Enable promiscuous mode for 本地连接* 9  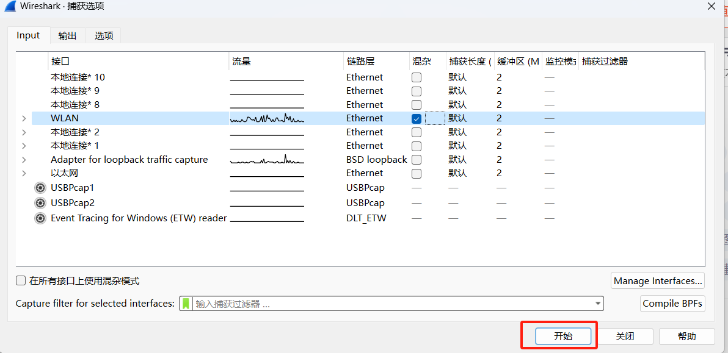417,91
